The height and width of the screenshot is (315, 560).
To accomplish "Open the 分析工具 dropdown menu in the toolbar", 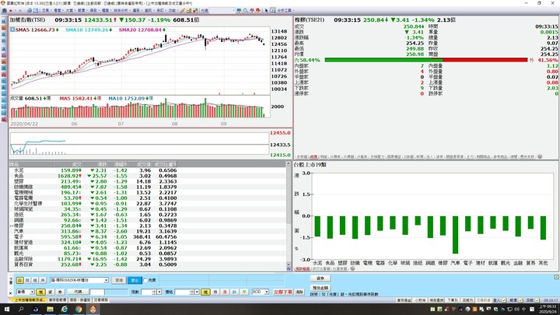I will [x=285, y=10].
